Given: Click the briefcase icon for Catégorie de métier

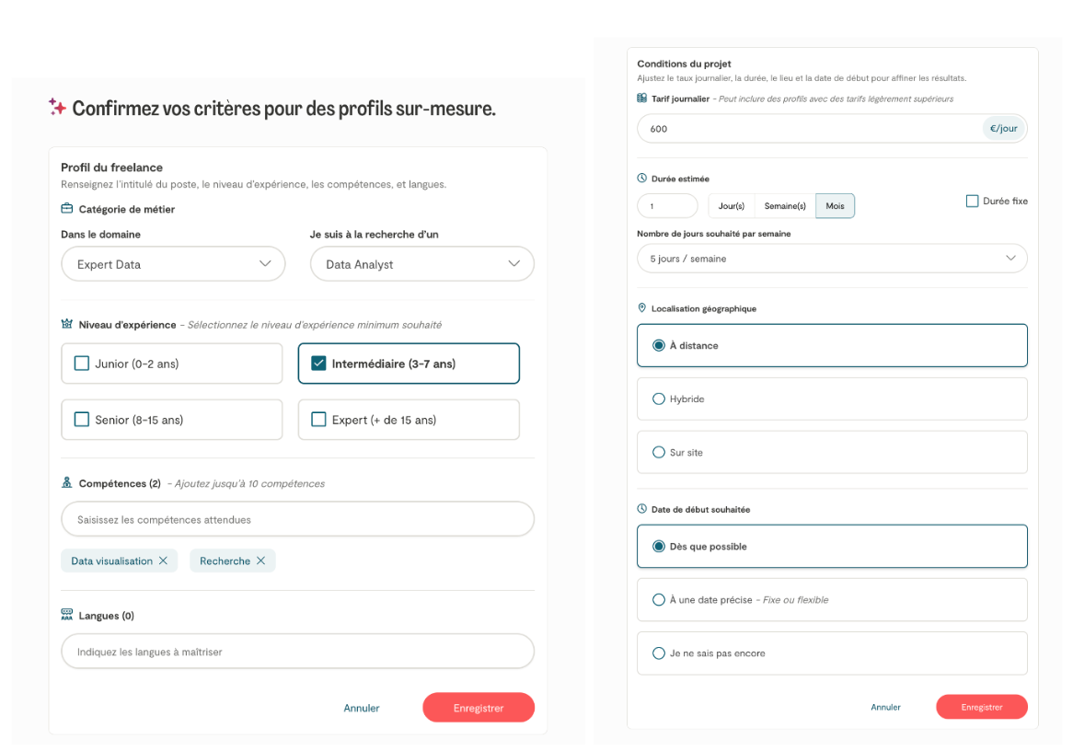Looking at the screenshot, I should point(67,209).
